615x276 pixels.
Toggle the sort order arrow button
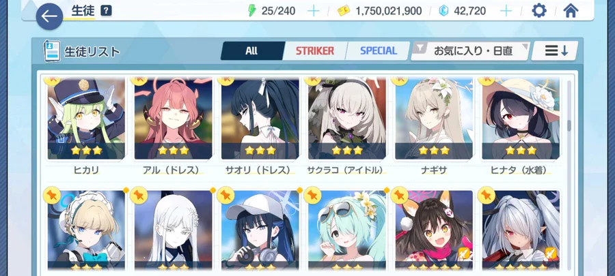[555, 51]
